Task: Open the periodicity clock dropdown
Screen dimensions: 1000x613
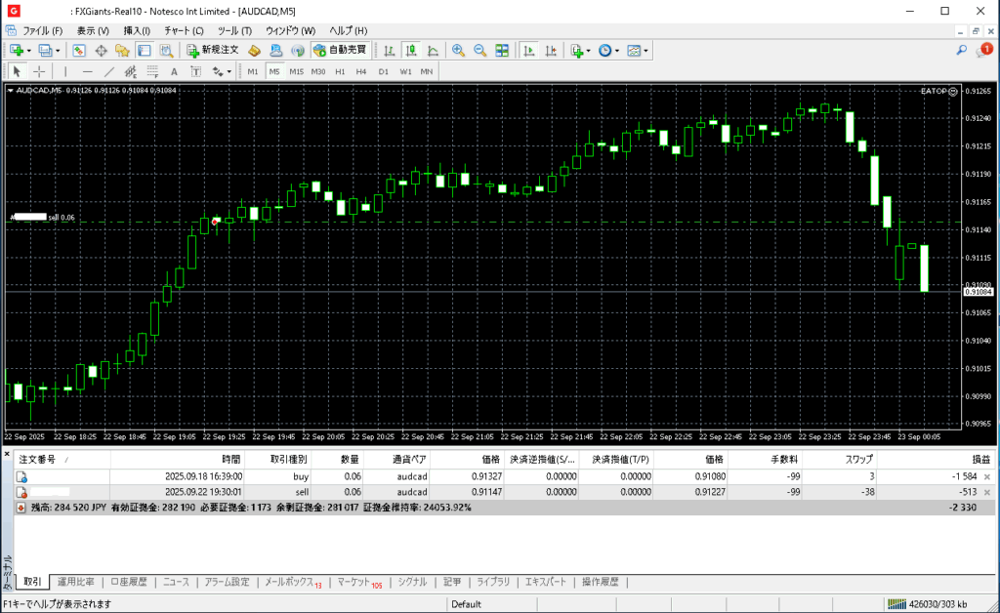Action: [619, 50]
